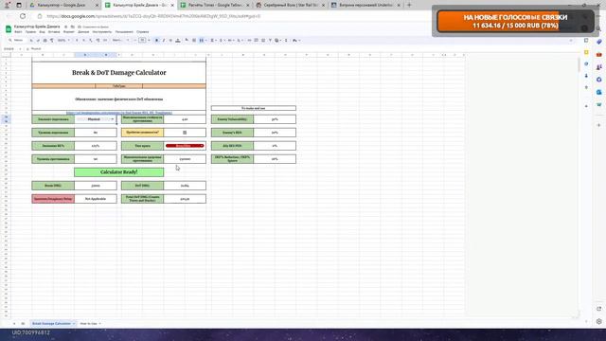Viewport: 606px width, 341px height.
Task: Reload the page in the browser
Action: point(23,16)
